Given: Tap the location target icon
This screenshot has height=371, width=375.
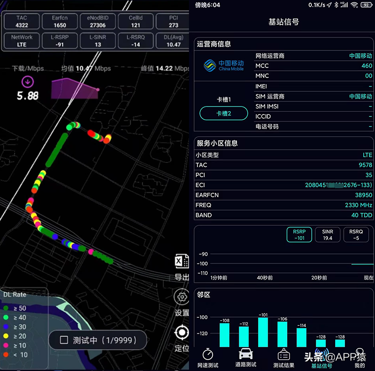Looking at the screenshot, I should [x=182, y=333].
